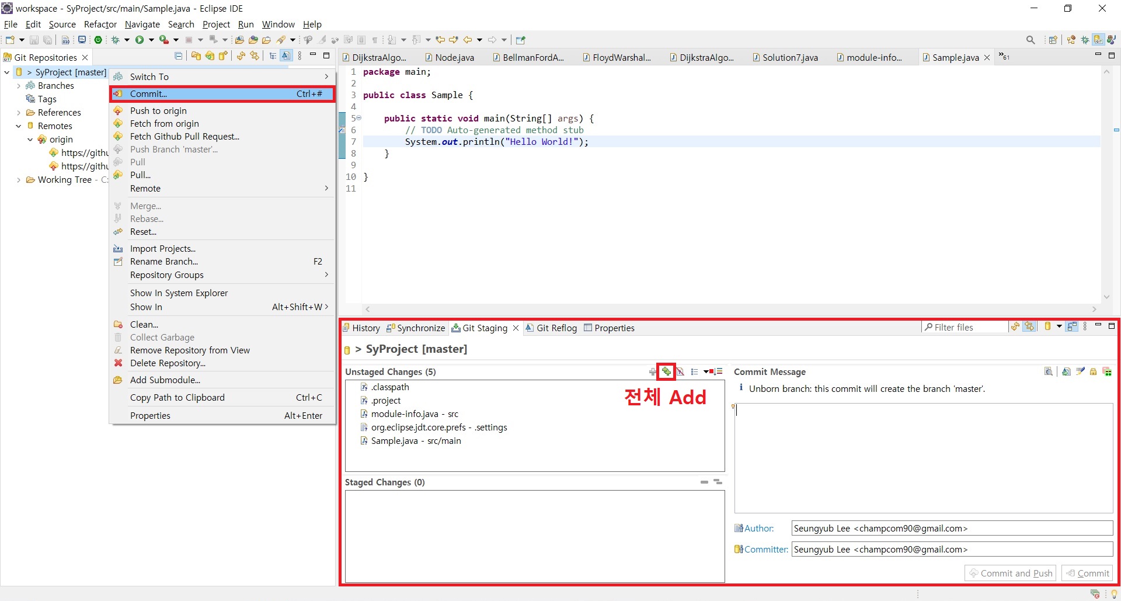Image resolution: width=1121 pixels, height=601 pixels.
Task: Expand the References tree node
Action: pos(19,113)
